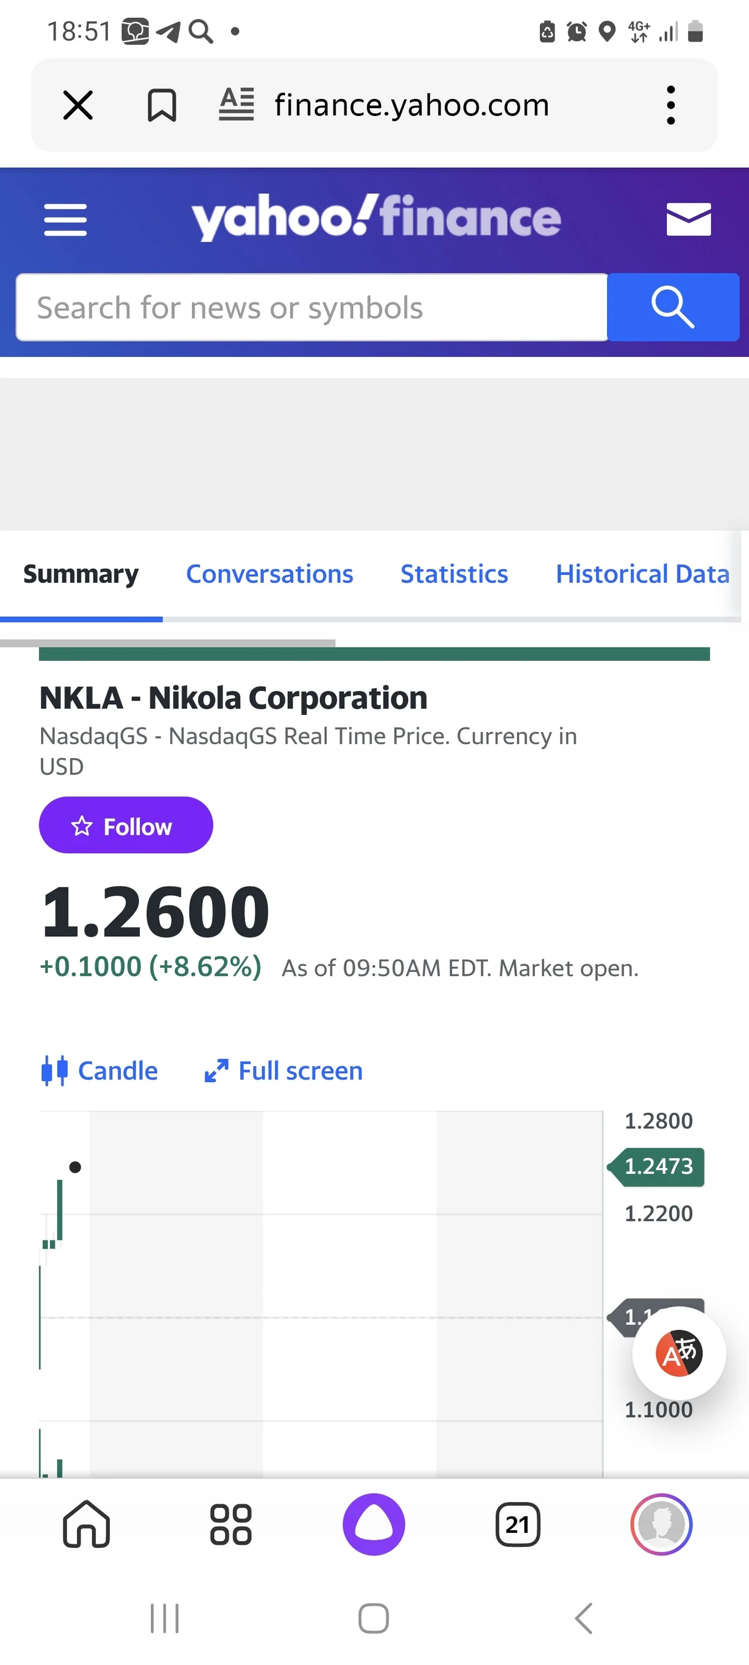Click the 1.1000 axis label
Viewport: 749px width, 1665px height.
659,1410
